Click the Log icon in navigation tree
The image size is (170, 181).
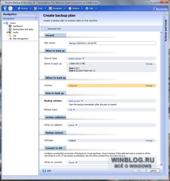[x=10, y=35]
